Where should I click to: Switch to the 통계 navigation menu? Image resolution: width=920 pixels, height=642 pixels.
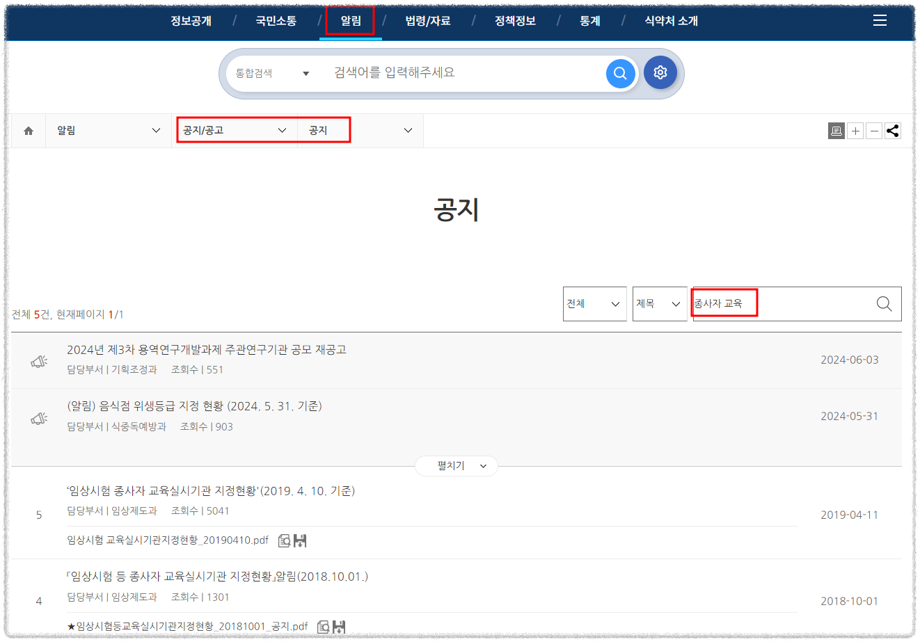[589, 21]
